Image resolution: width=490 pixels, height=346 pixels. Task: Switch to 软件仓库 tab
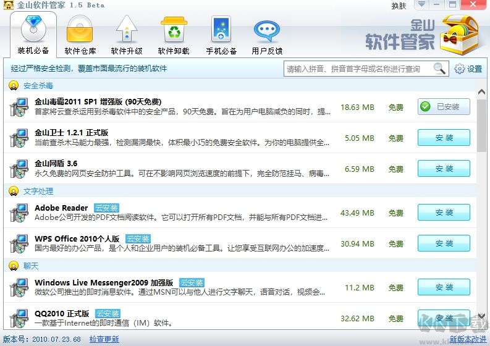[x=80, y=35]
